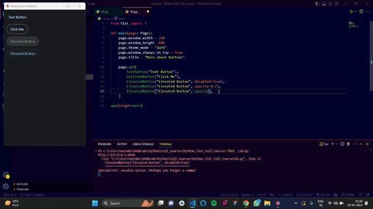Viewport: 373px width, 209px height.
Task: Show hidden system tray icons
Action: [x=295, y=203]
